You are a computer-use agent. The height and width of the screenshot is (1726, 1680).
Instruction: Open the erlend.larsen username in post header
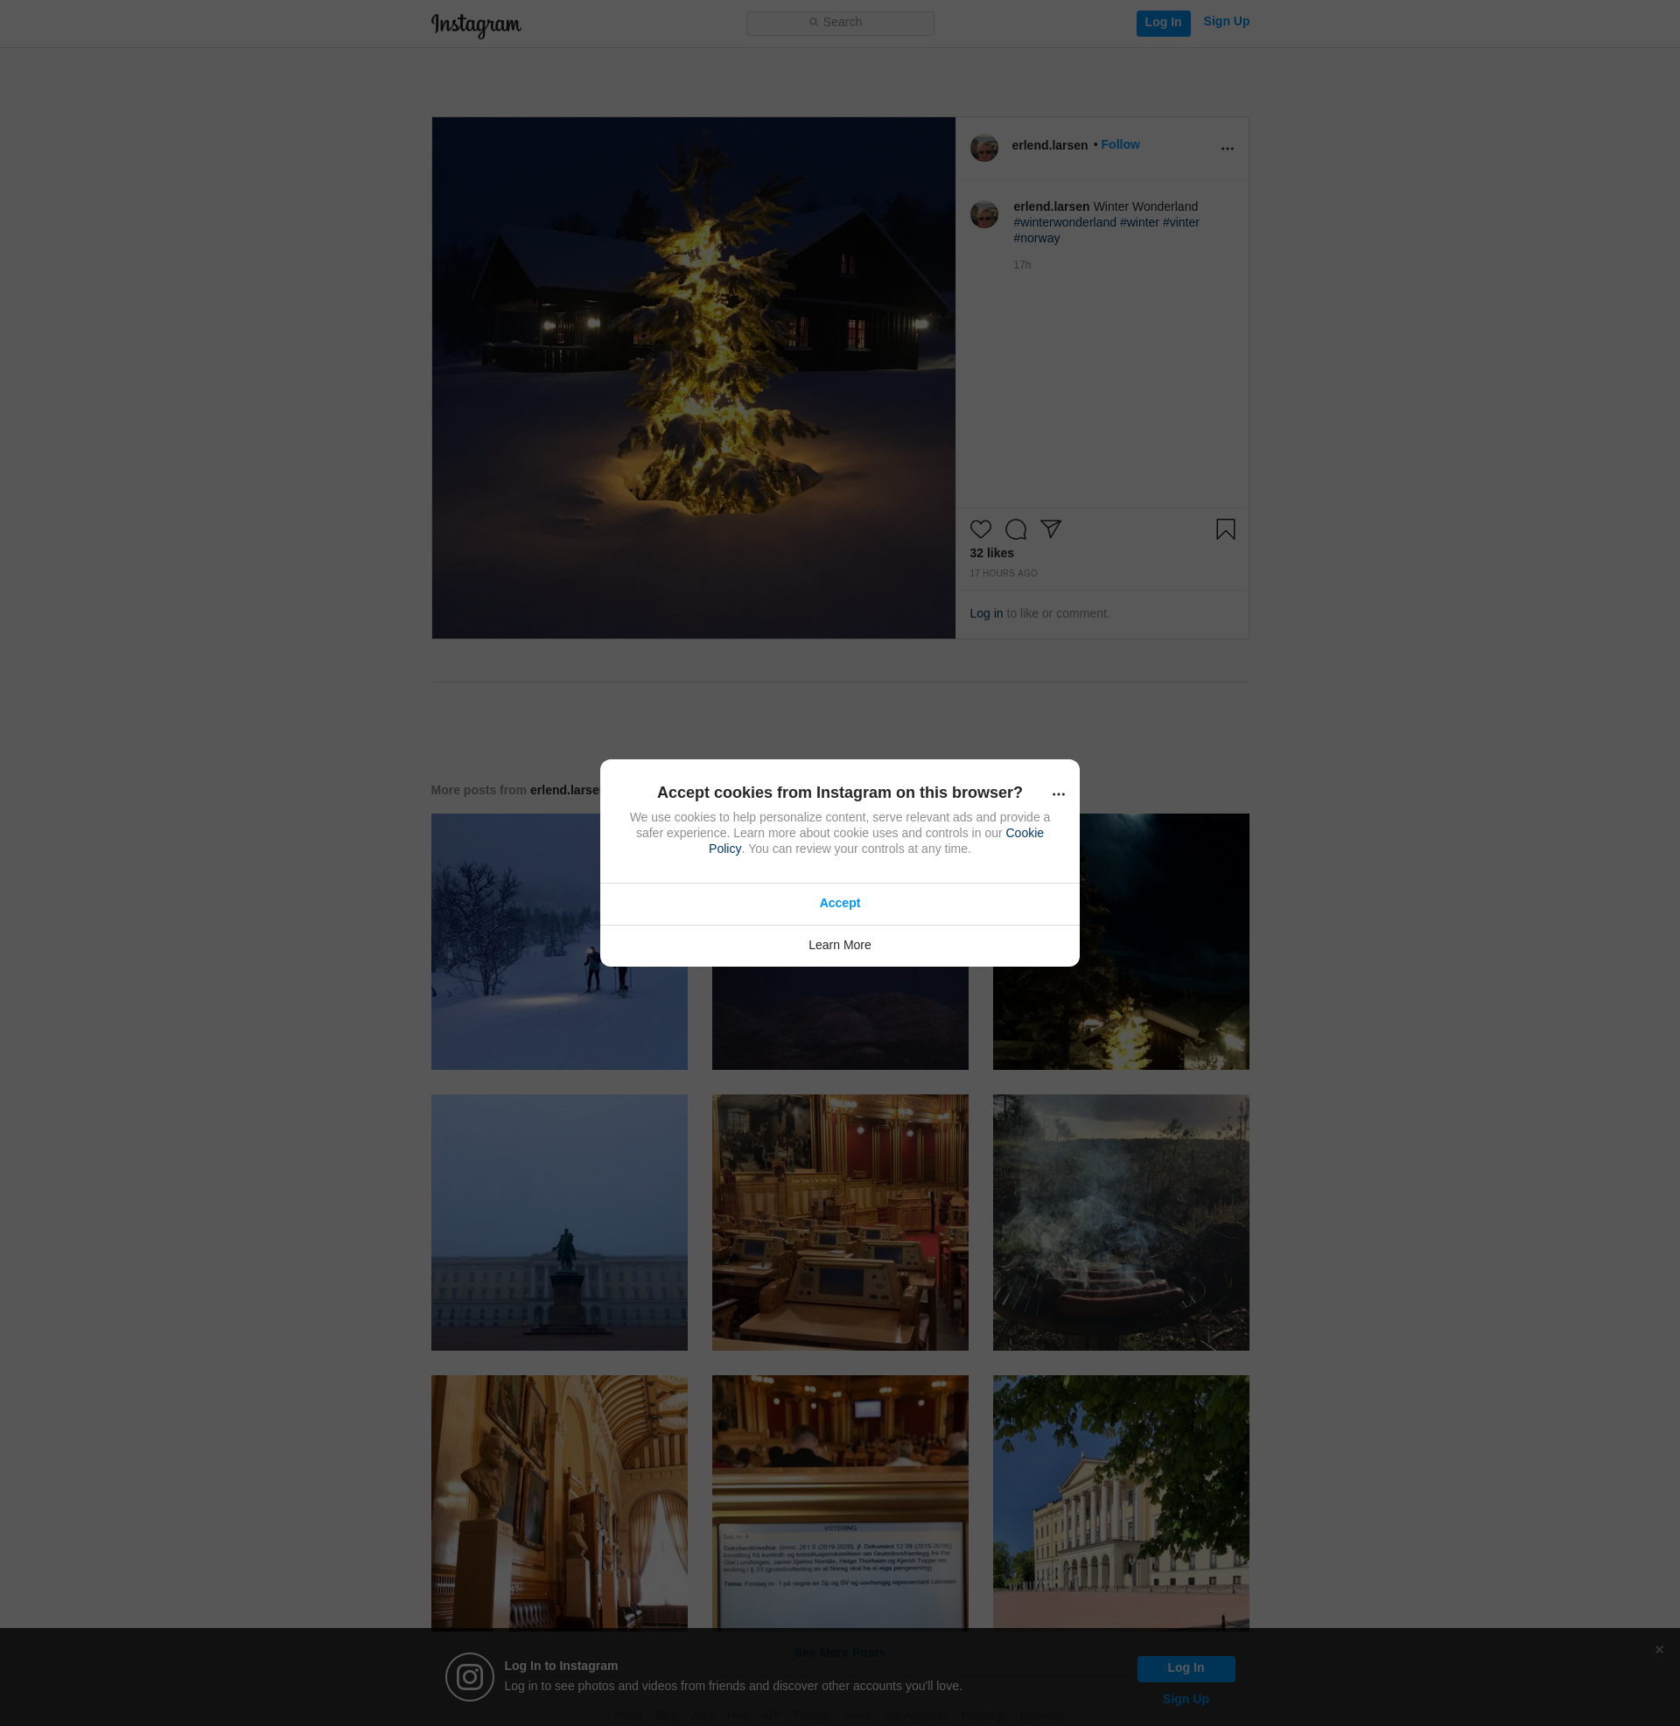(1049, 145)
